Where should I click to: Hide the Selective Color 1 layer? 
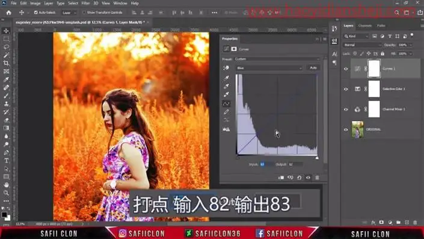tap(346, 89)
